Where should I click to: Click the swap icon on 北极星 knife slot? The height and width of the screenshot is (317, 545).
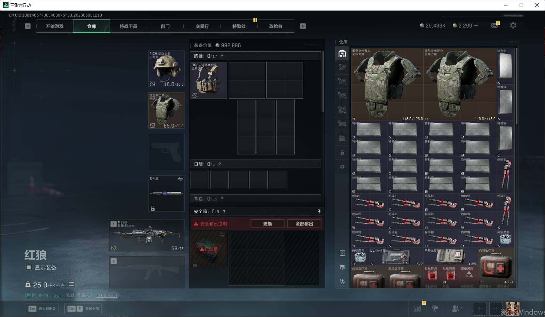click(x=180, y=179)
